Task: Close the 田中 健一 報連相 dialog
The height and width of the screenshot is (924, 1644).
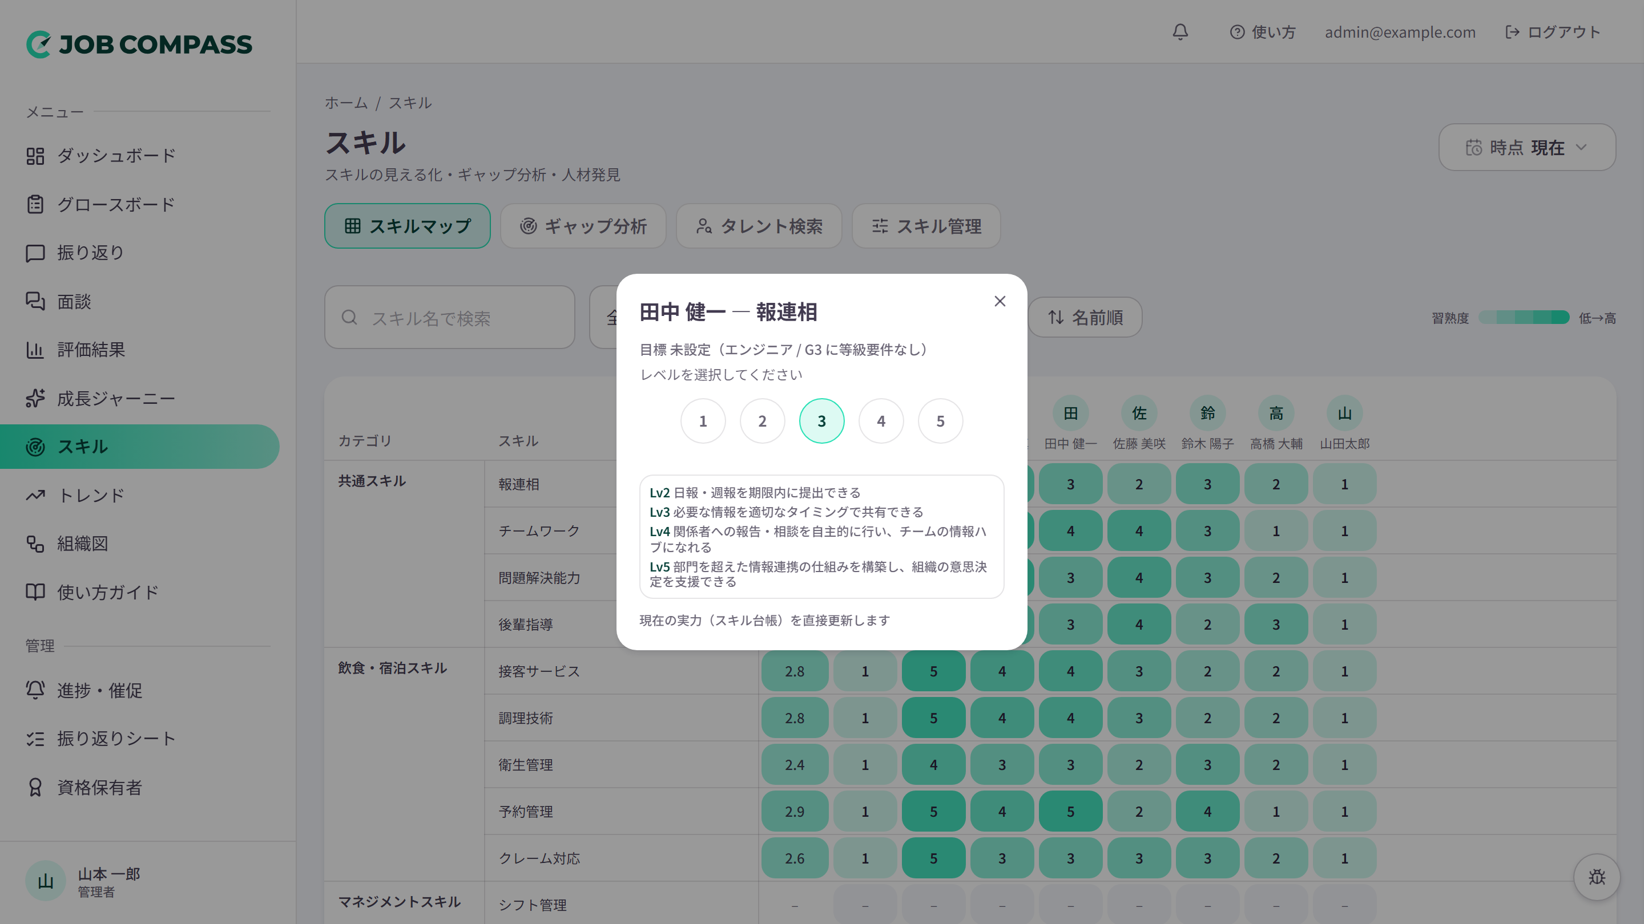Action: 1000,301
